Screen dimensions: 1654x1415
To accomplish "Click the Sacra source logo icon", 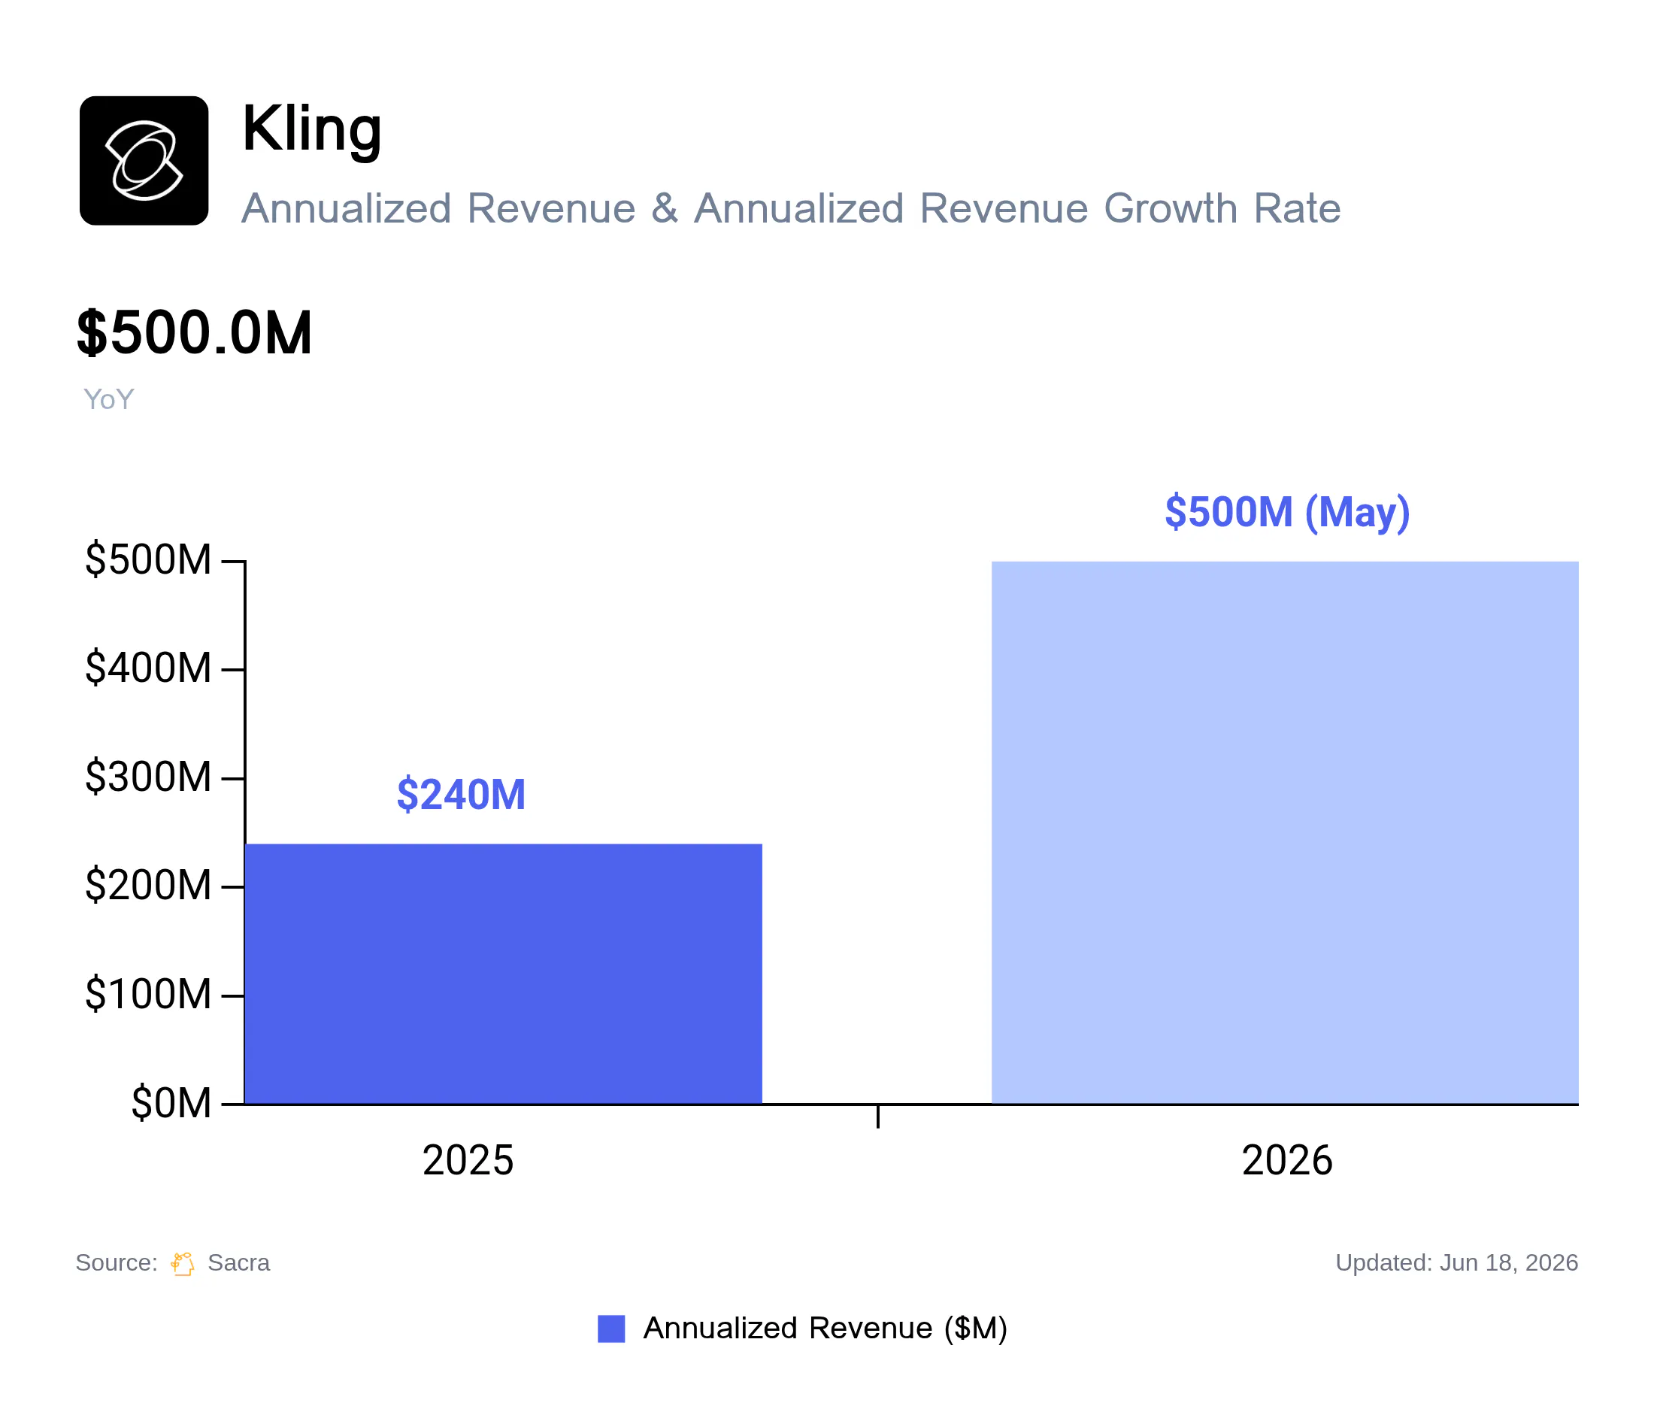I will click(183, 1263).
